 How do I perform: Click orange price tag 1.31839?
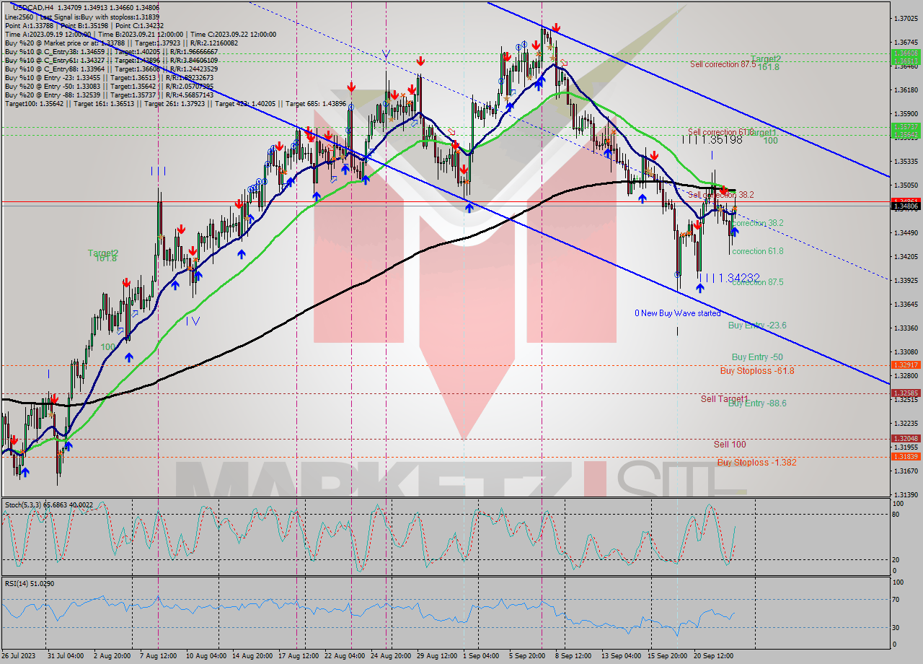(905, 456)
